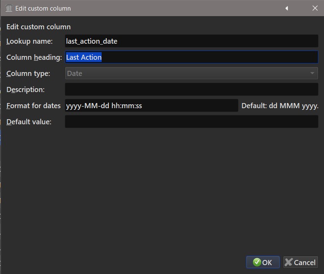Click the left arrow icon in title bar
This screenshot has height=274, width=324.
[287, 8]
